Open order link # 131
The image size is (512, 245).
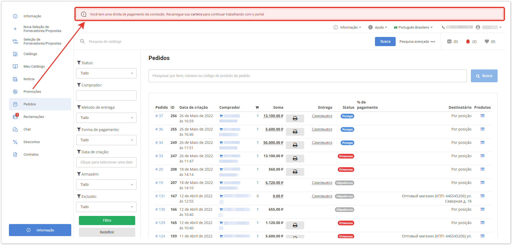tap(160, 196)
